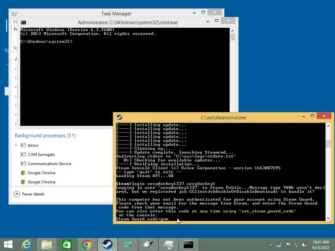This screenshot has height=251, width=335.
Task: Click the C:\Windows\system32> prompt line
Action: tap(46, 42)
